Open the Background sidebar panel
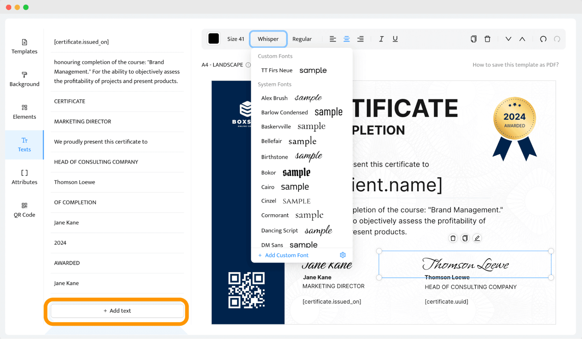The image size is (582, 339). (x=24, y=79)
